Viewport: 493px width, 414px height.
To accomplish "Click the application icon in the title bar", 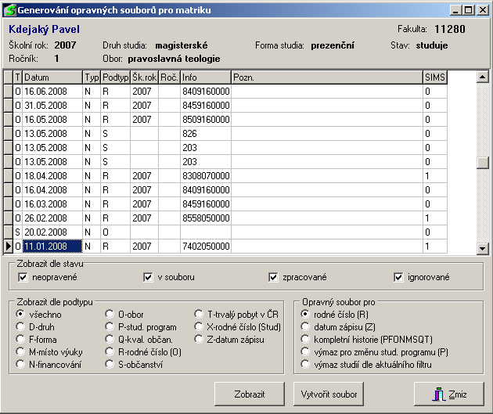I will (x=9, y=9).
